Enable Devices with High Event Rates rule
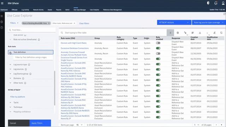226x127 pixels. (158, 43)
